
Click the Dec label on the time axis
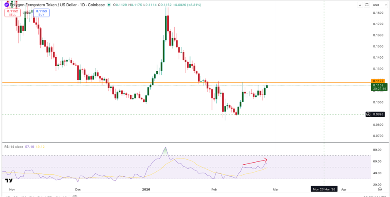pos(78,189)
